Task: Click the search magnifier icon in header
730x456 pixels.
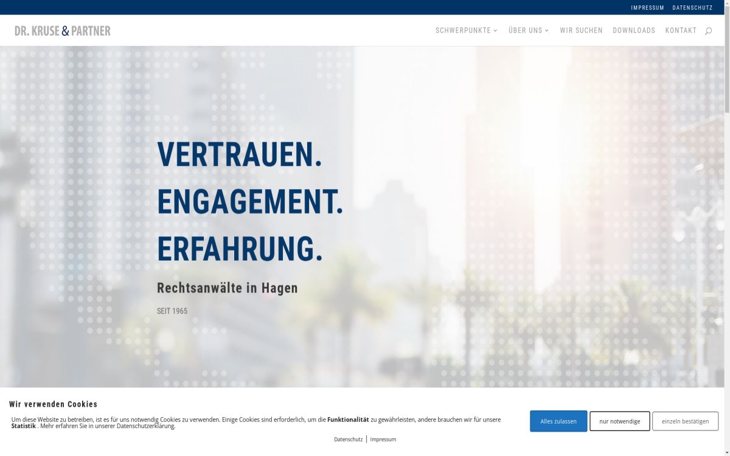Action: (x=708, y=31)
